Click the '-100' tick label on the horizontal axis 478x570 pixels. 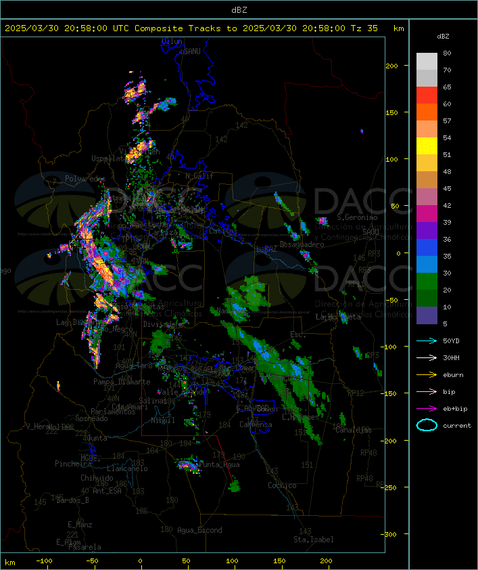coord(44,561)
